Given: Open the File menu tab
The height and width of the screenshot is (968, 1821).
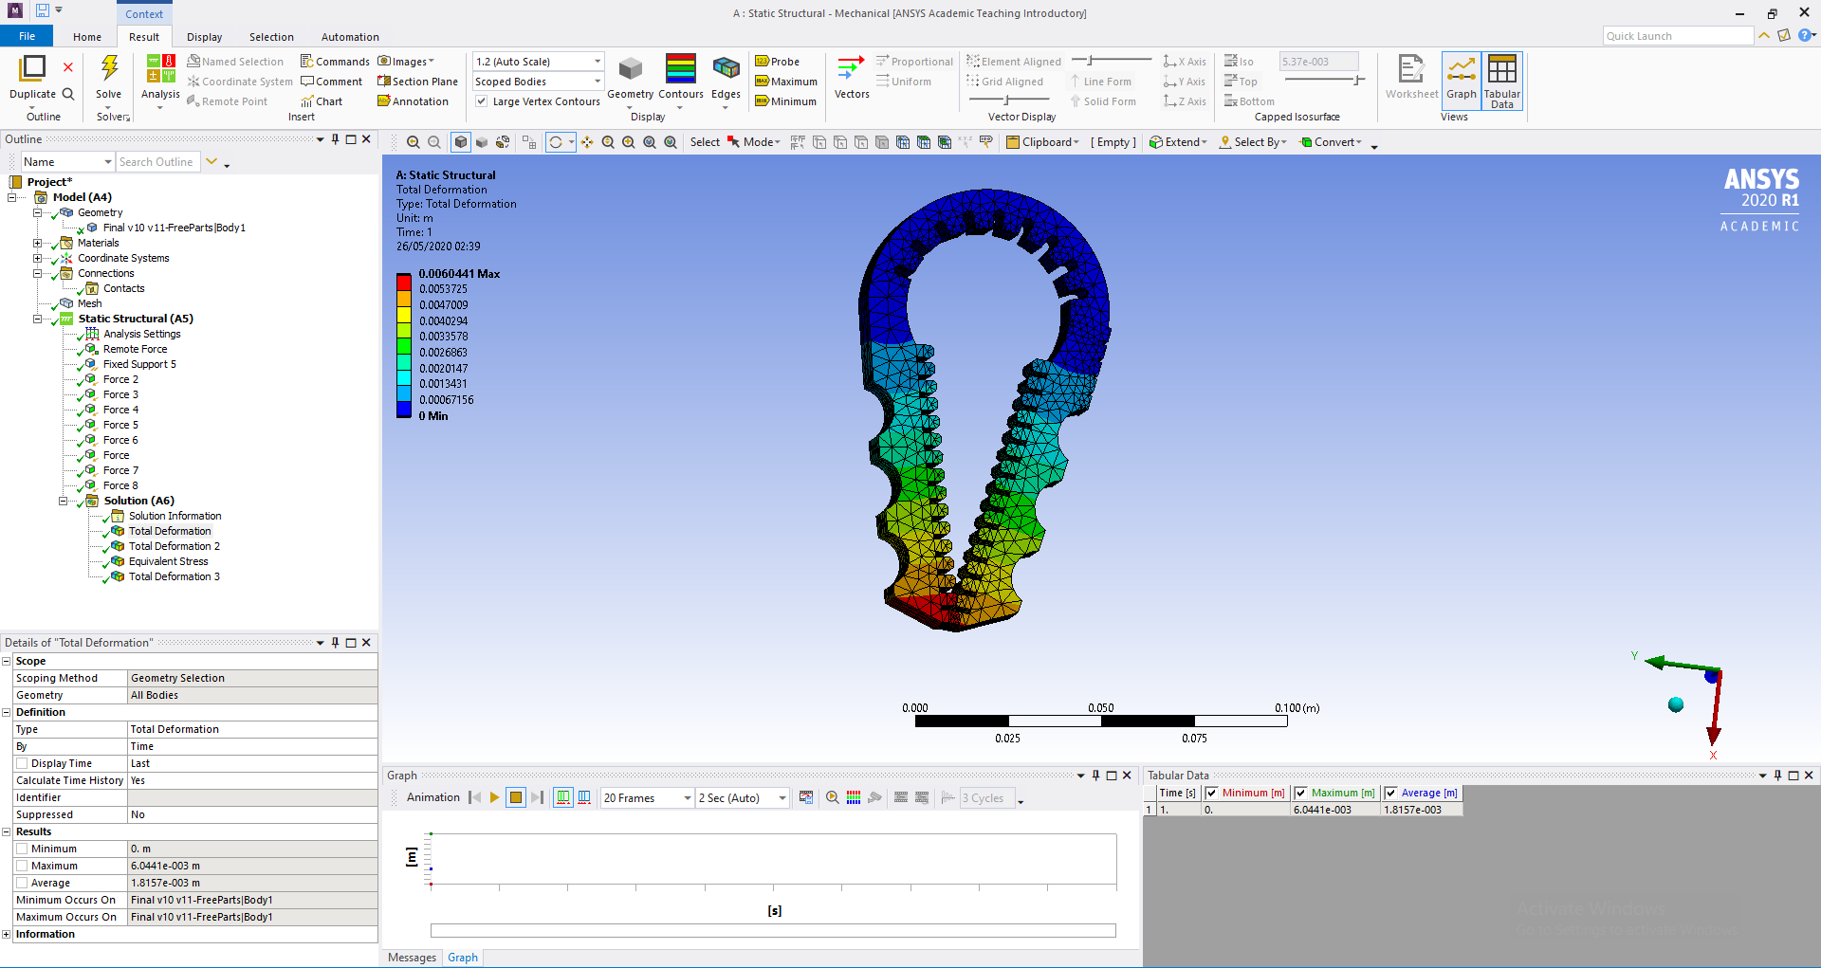Looking at the screenshot, I should pyautogui.click(x=28, y=36).
